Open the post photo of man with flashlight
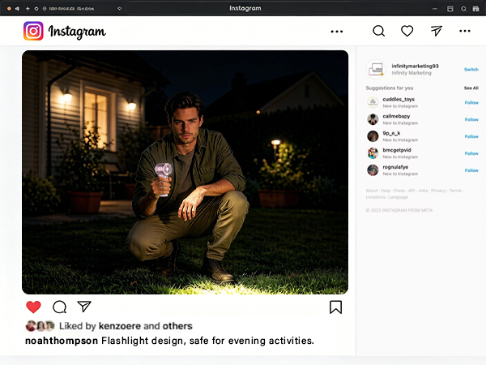Image resolution: width=486 pixels, height=365 pixels. pyautogui.click(x=185, y=172)
